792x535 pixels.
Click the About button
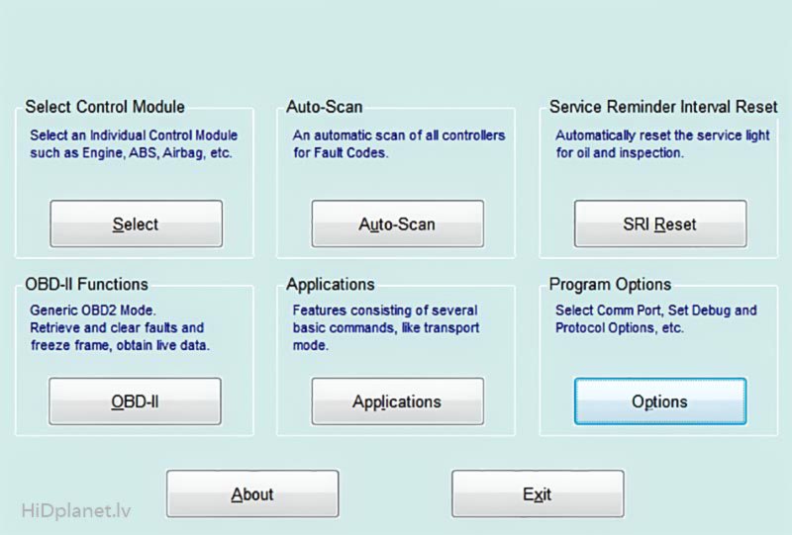click(x=251, y=493)
